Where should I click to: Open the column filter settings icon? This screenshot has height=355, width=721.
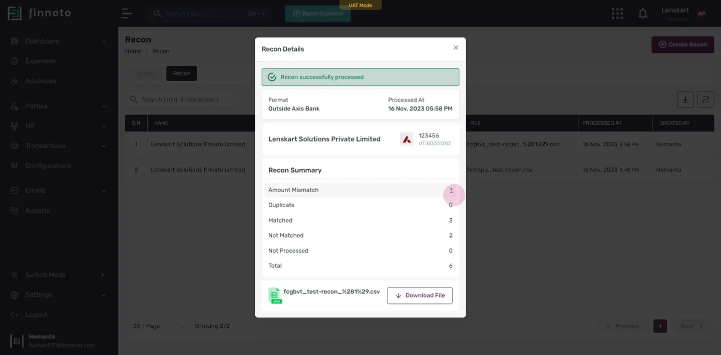[705, 99]
